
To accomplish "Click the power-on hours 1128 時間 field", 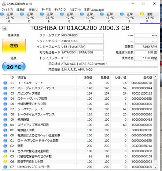I will coord(146,58).
